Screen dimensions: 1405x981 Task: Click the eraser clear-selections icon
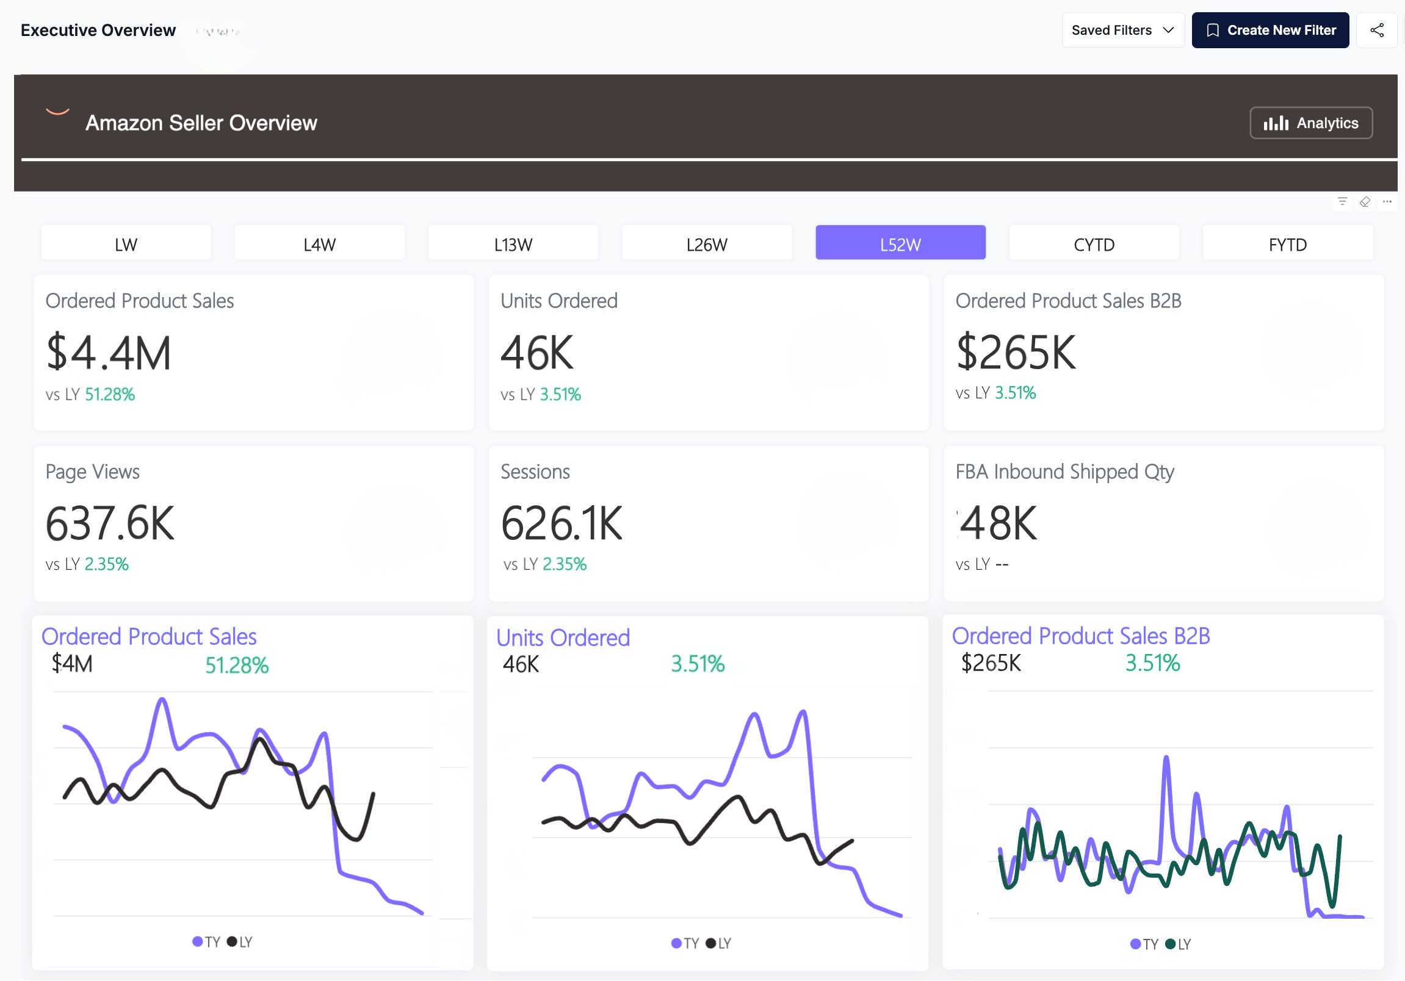[1365, 202]
